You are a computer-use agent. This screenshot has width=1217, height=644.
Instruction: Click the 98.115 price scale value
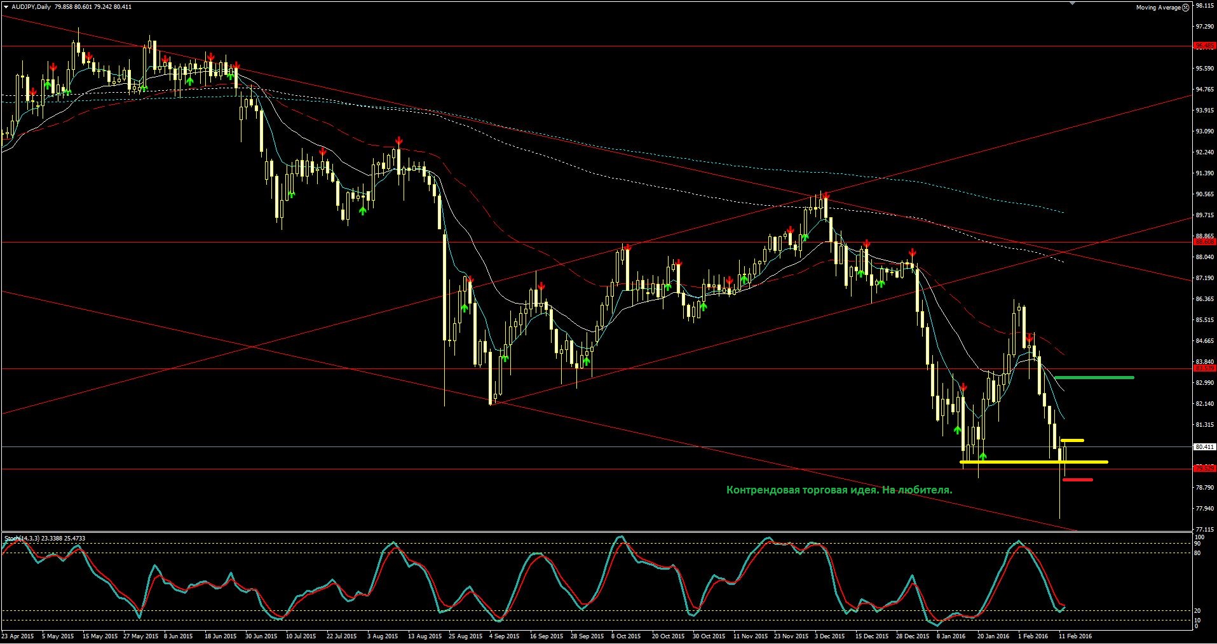pyautogui.click(x=1204, y=5)
